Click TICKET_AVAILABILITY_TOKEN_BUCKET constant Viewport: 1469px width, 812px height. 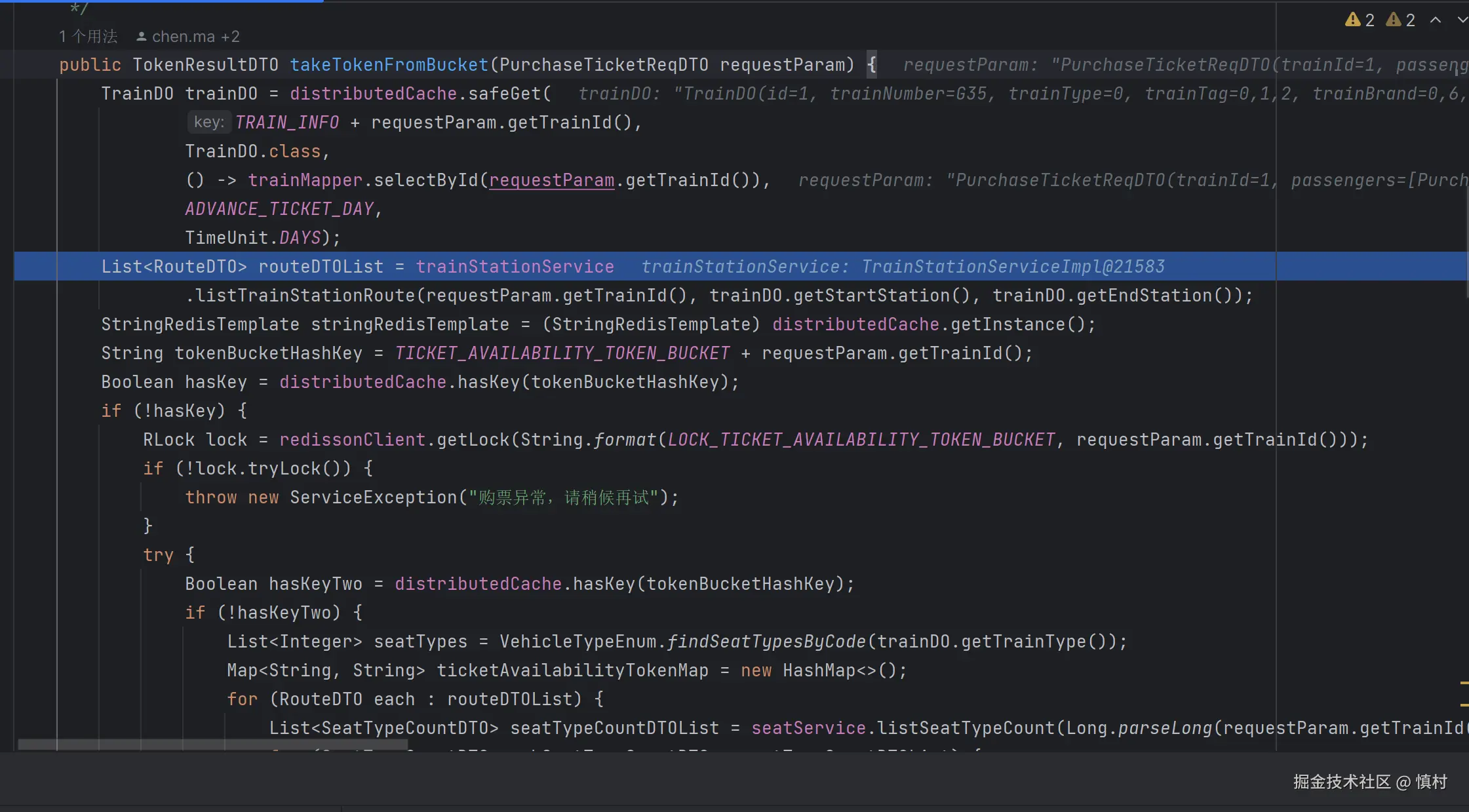[562, 353]
